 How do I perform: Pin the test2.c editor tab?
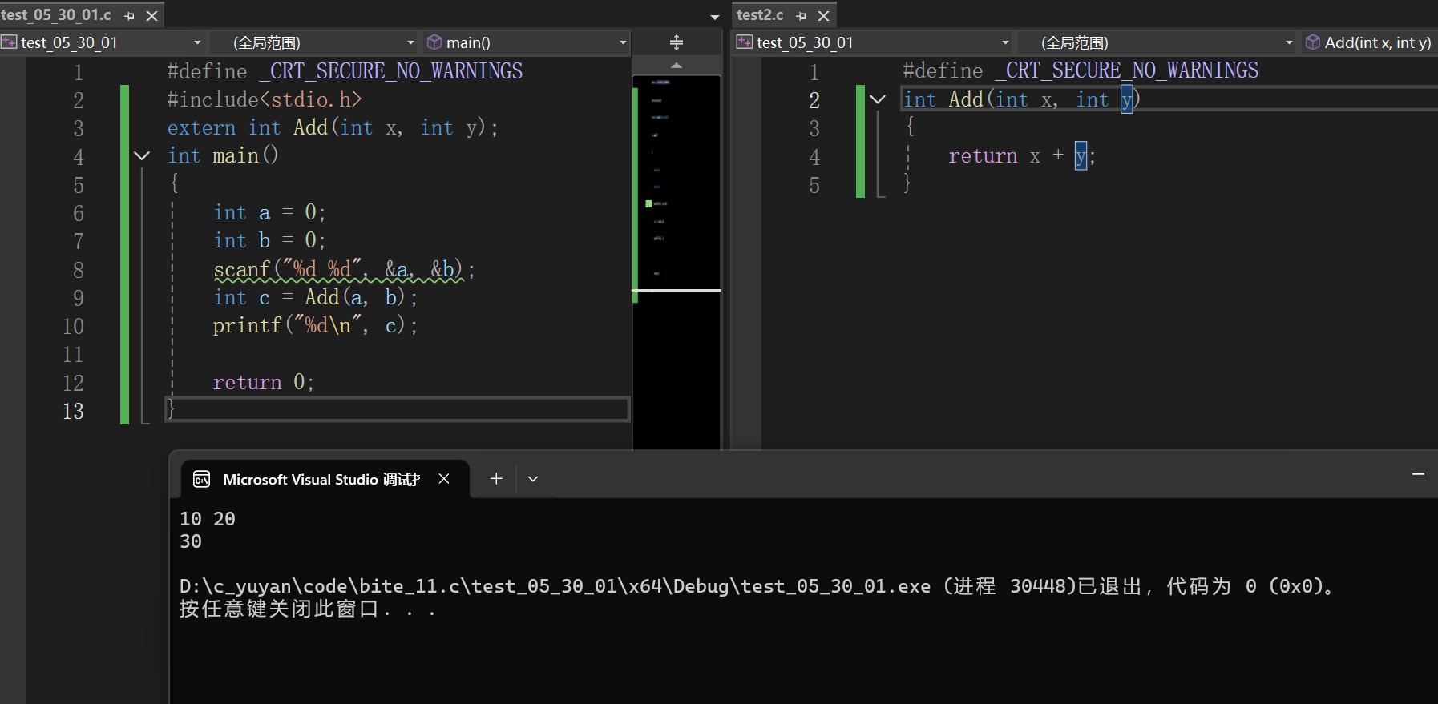tap(801, 15)
